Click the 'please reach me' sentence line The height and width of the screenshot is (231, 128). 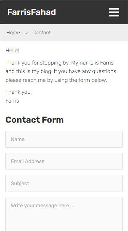click(56, 80)
